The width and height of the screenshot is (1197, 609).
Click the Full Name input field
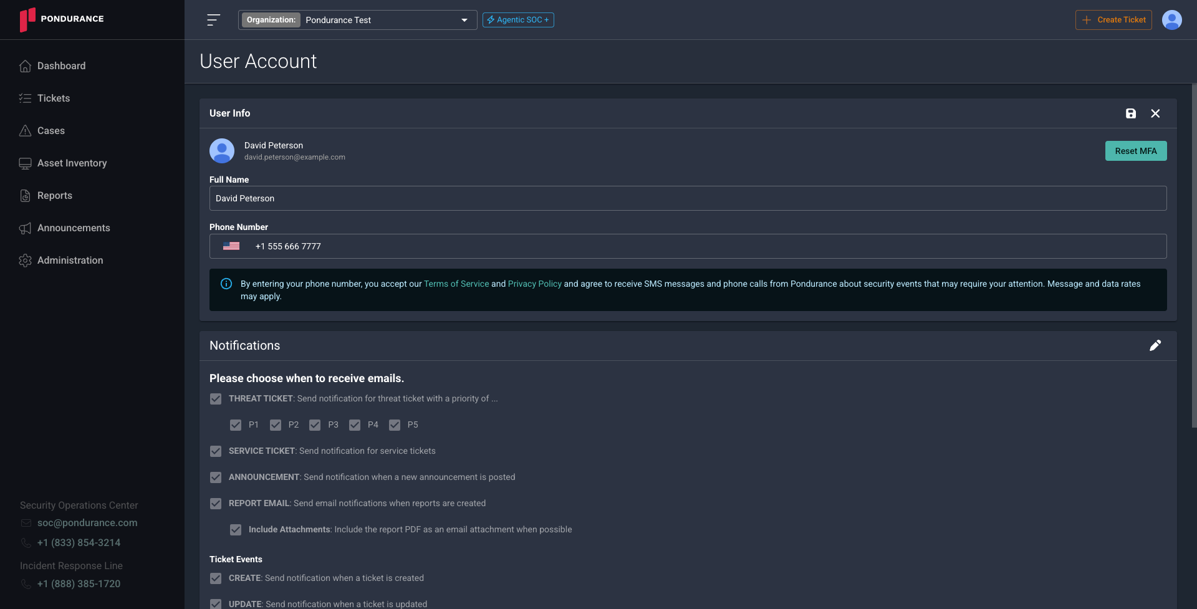coord(688,198)
